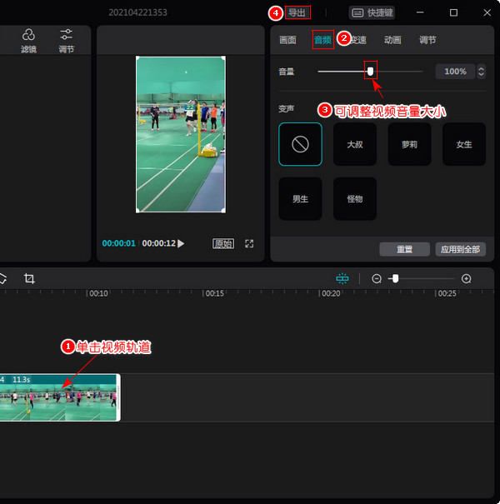Click the project title 202104221353

(x=137, y=12)
